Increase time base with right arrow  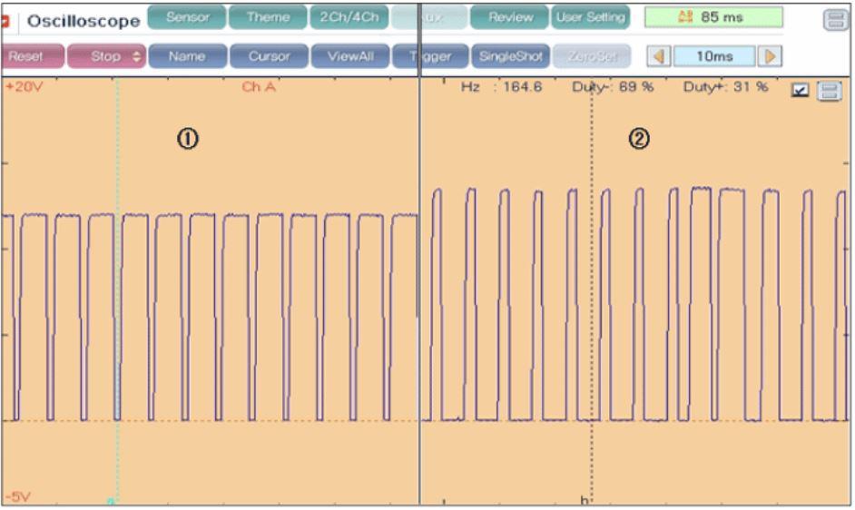pyautogui.click(x=771, y=56)
